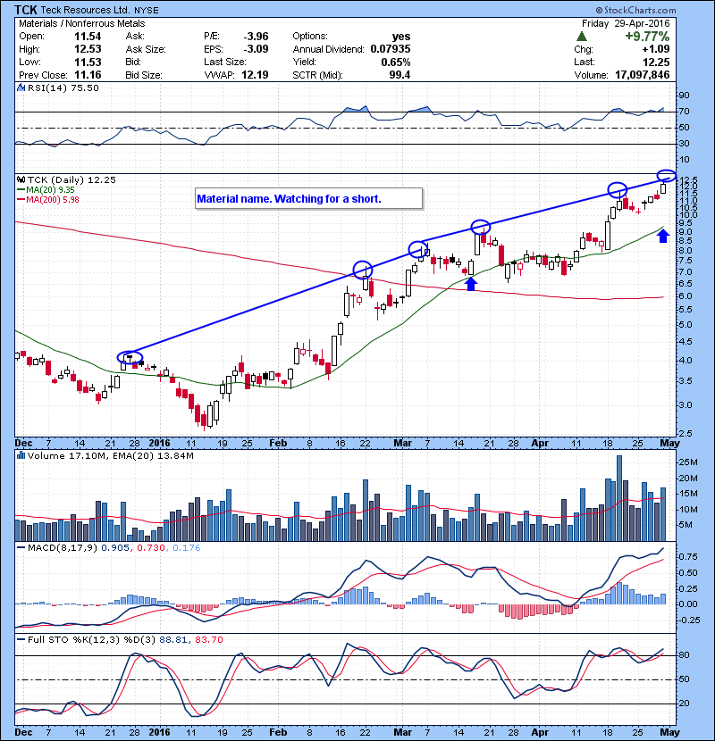Screen dimensions: 715x741
Task: Click the green MA(20) 9.35 legend
Action: point(46,189)
